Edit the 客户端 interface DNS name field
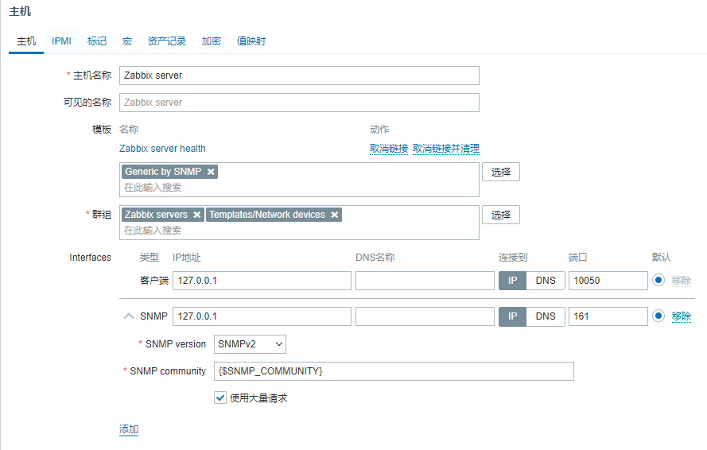The width and height of the screenshot is (707, 450). [x=425, y=281]
